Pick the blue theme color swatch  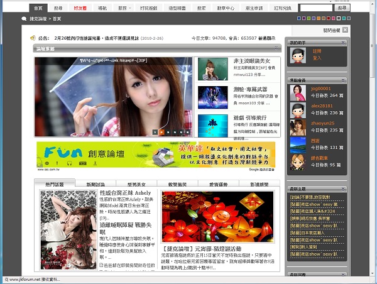[x=299, y=18]
